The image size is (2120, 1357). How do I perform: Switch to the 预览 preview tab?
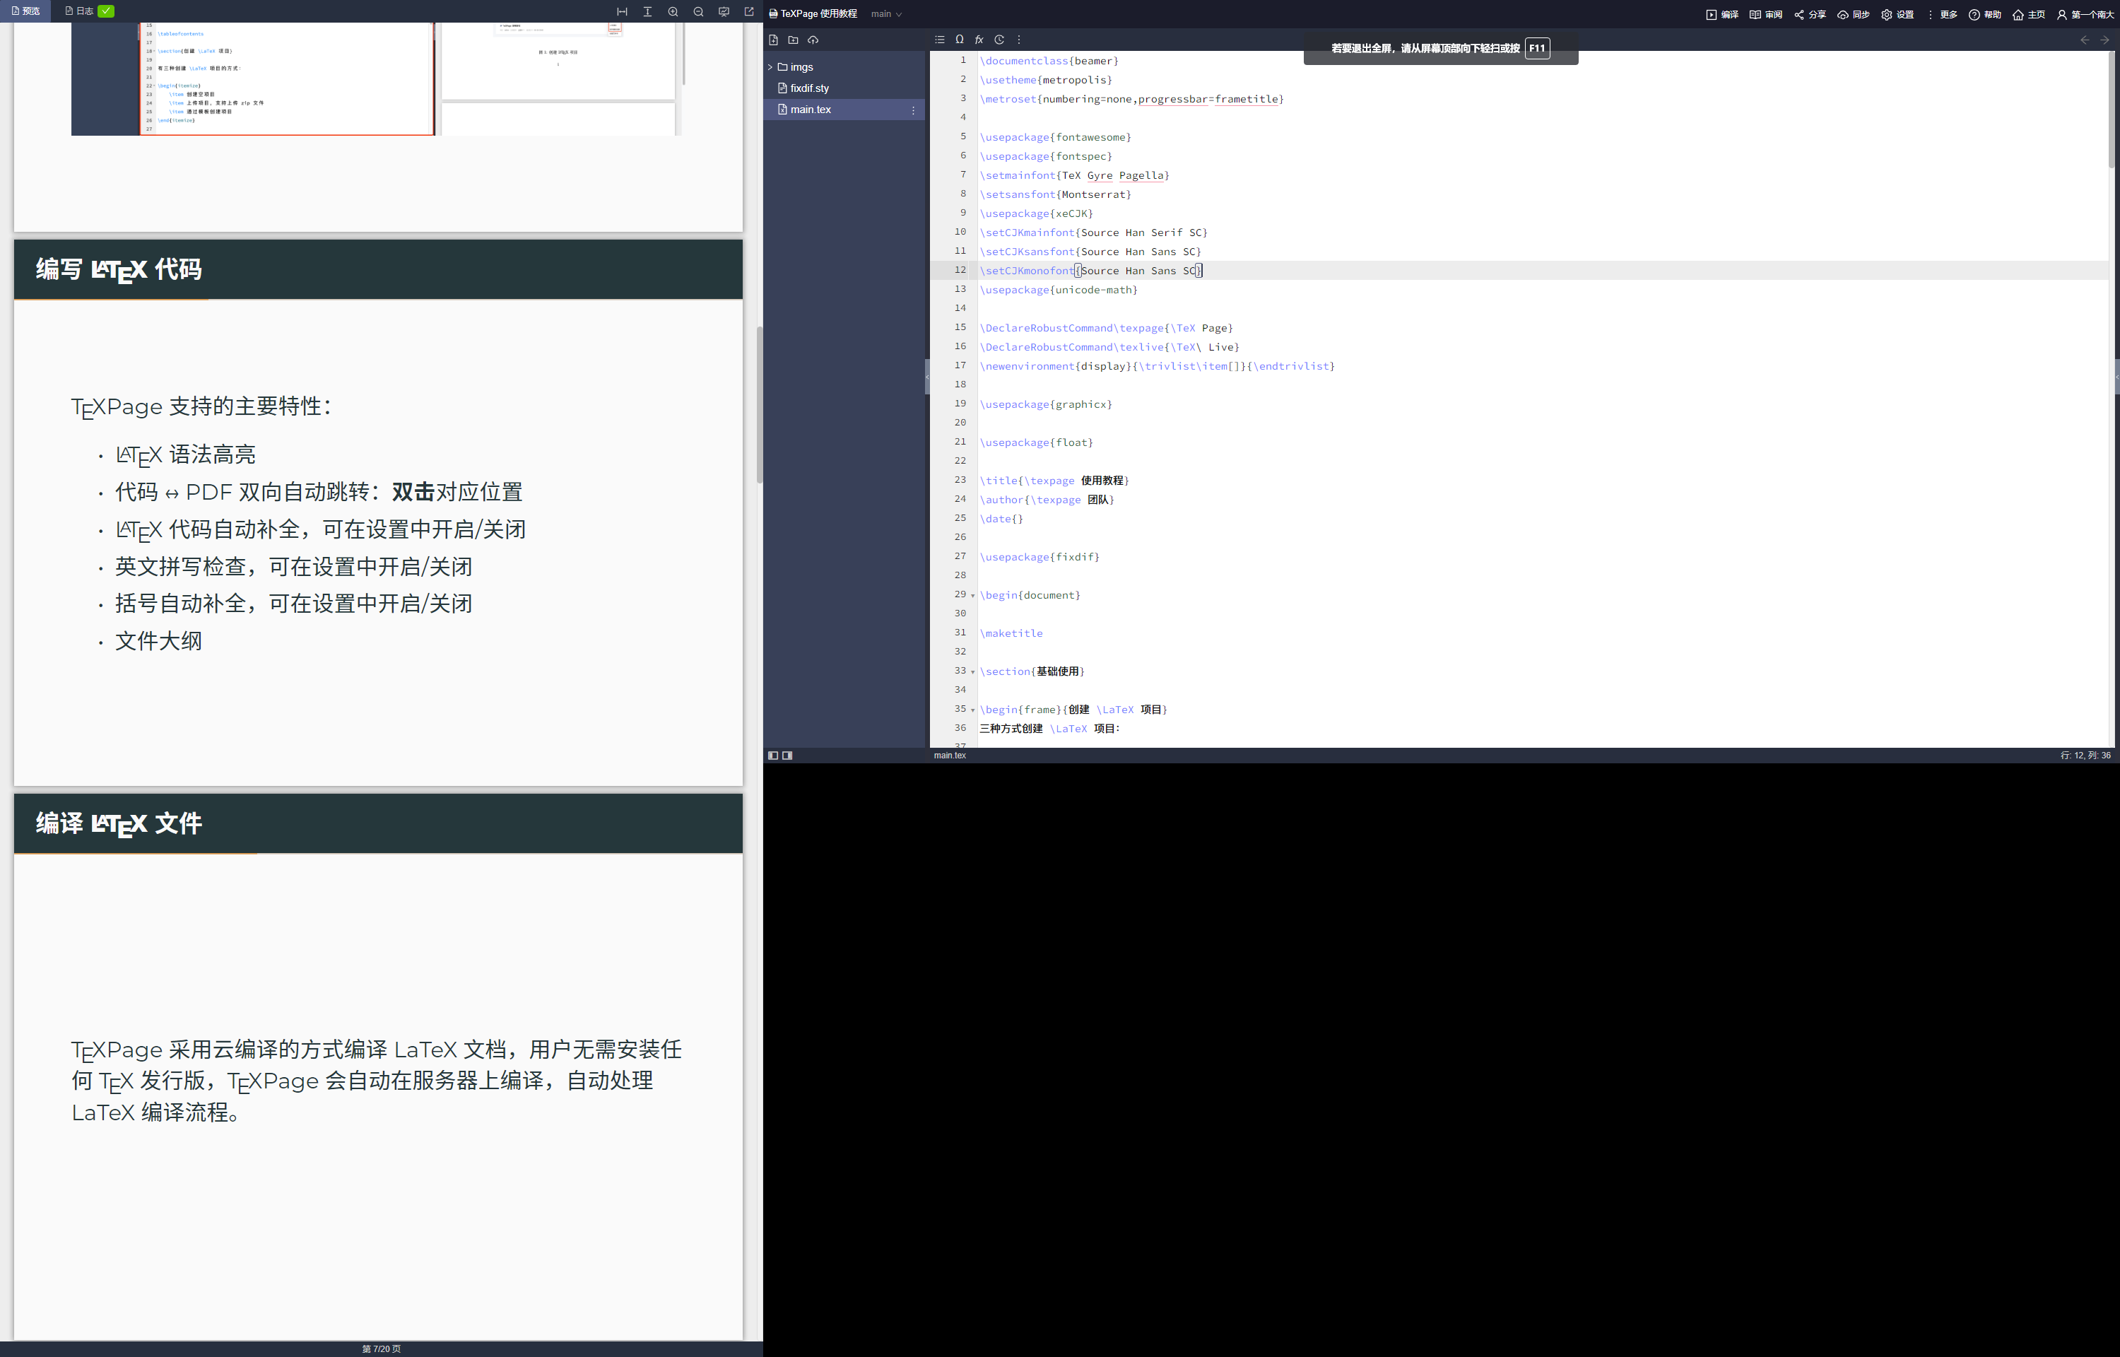point(25,11)
